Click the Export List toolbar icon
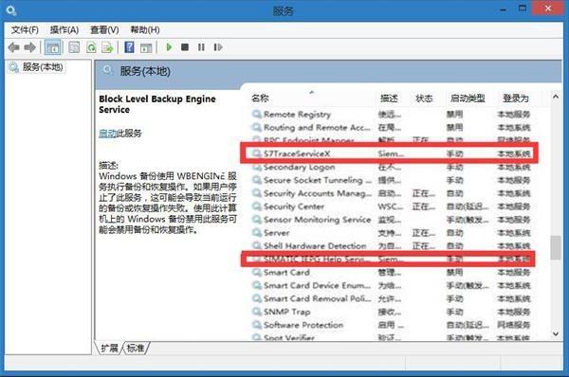This screenshot has width=569, height=377. [108, 47]
